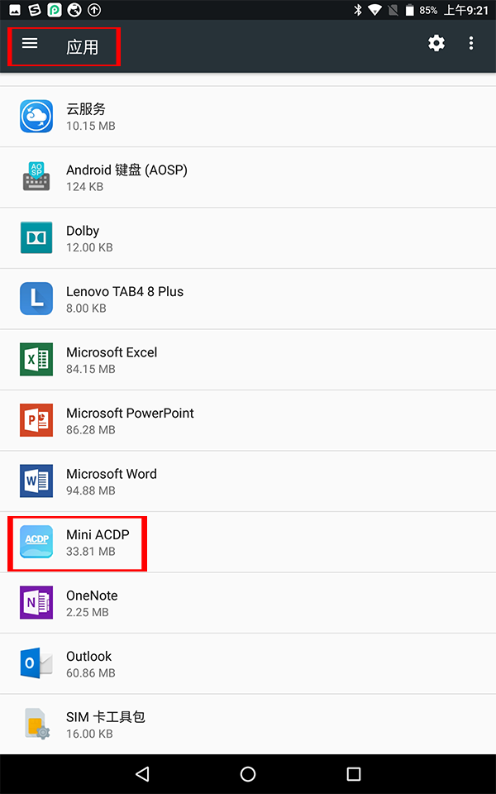Tap the Android back navigation button
The height and width of the screenshot is (794, 496).
click(143, 774)
